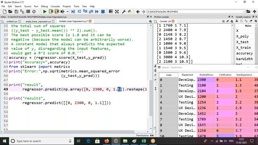Click the YearsExperience column header
The width and height of the screenshot is (258, 145).
tap(244, 75)
